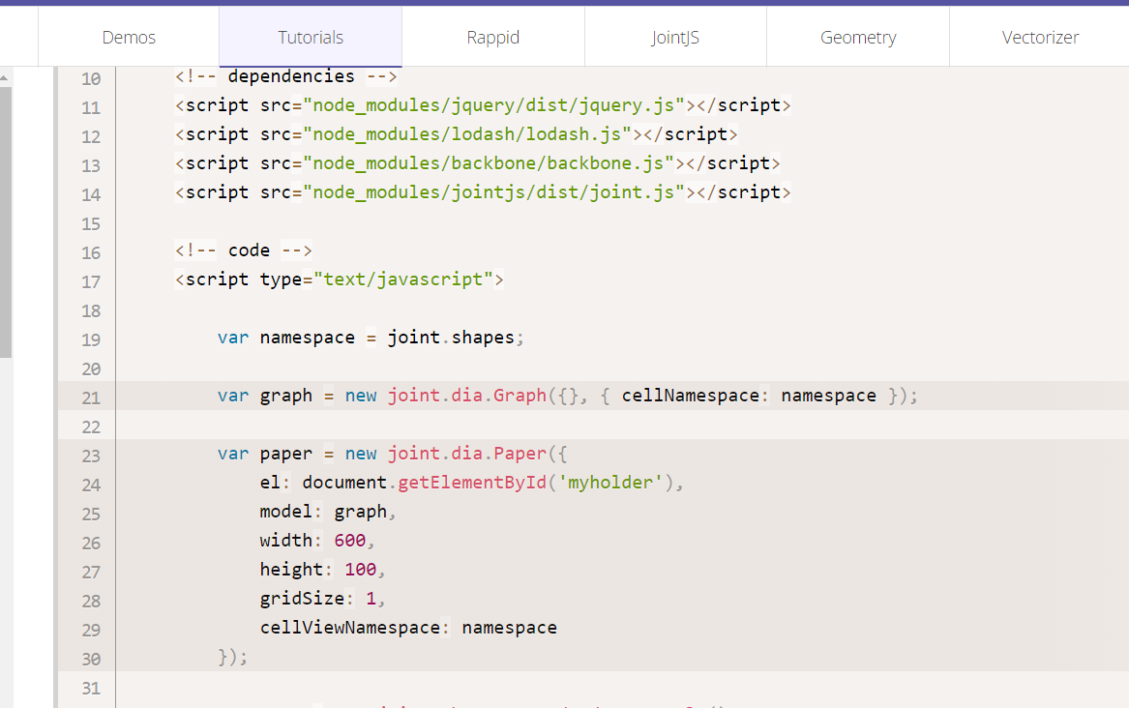
Task: Click the joint.js script path string
Action: pos(494,192)
